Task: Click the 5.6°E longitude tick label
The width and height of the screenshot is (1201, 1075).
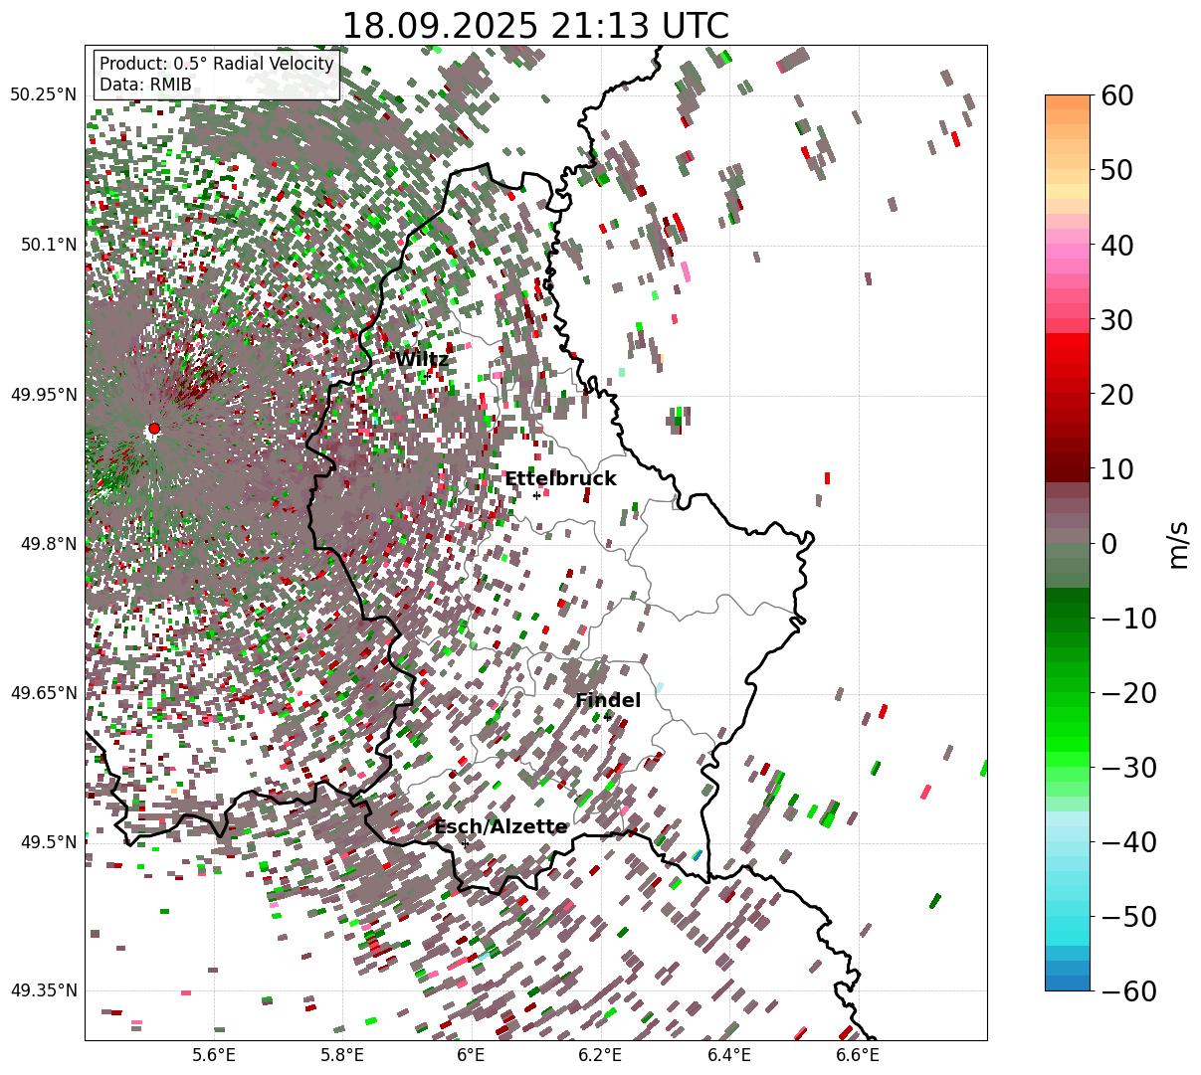Action: click(214, 1056)
